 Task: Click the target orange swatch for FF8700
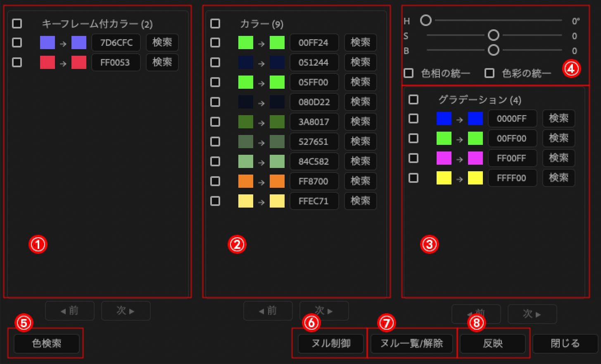click(x=277, y=181)
